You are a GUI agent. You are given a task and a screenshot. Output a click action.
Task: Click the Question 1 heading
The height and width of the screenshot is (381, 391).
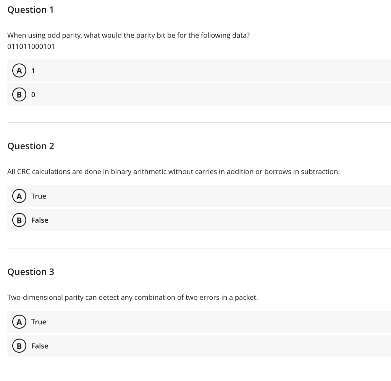point(31,10)
